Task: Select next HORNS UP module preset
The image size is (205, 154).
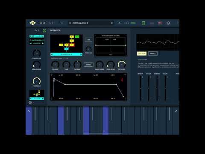Action: [43, 43]
